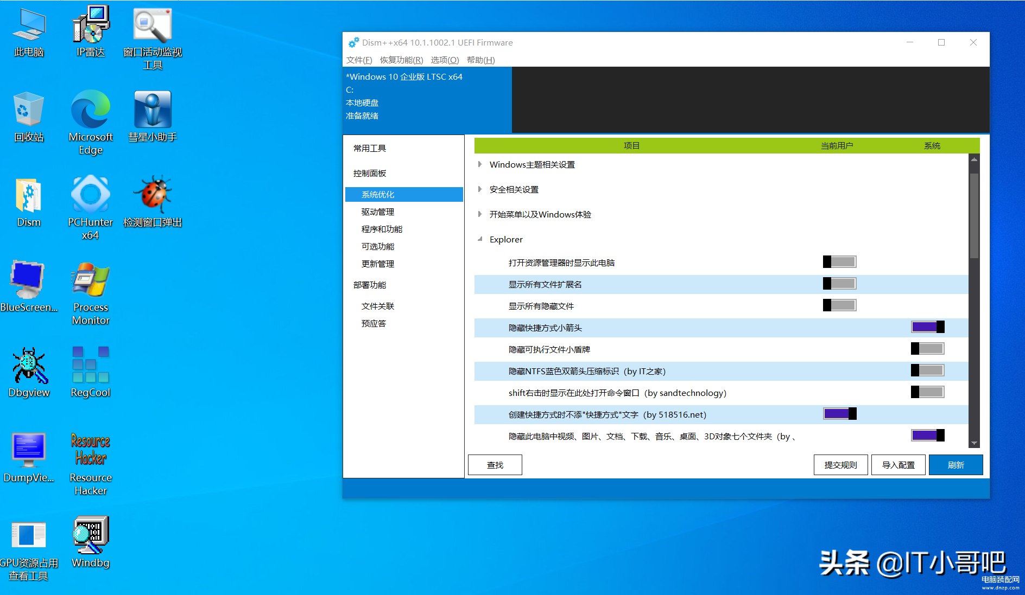Launch the Resource Hacker desktop icon

point(91,464)
